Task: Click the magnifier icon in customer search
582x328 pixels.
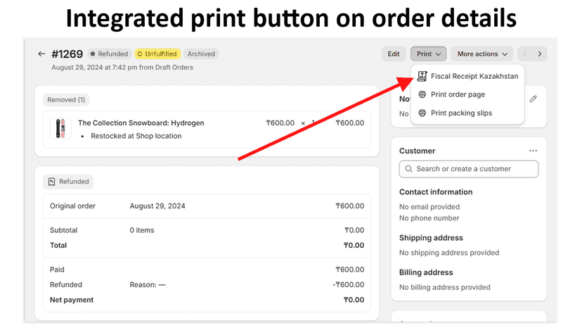Action: 408,169
